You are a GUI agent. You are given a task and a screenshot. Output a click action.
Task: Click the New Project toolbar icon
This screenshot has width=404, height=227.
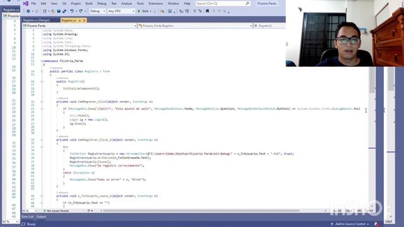click(x=45, y=11)
